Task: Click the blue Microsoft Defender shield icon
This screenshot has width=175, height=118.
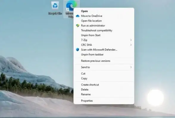Action: 77,49
